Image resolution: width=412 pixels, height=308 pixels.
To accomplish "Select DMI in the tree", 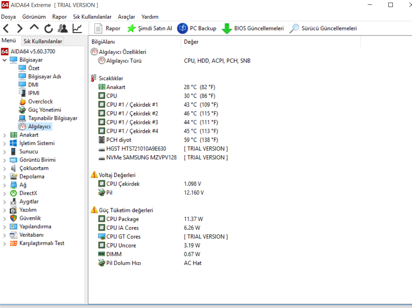I will pyautogui.click(x=33, y=85).
